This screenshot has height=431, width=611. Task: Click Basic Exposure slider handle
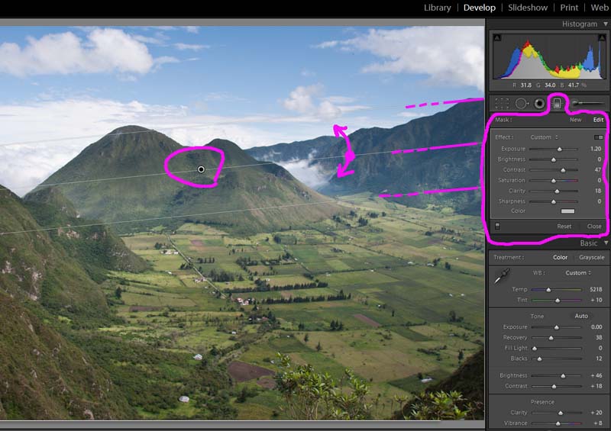click(x=557, y=327)
